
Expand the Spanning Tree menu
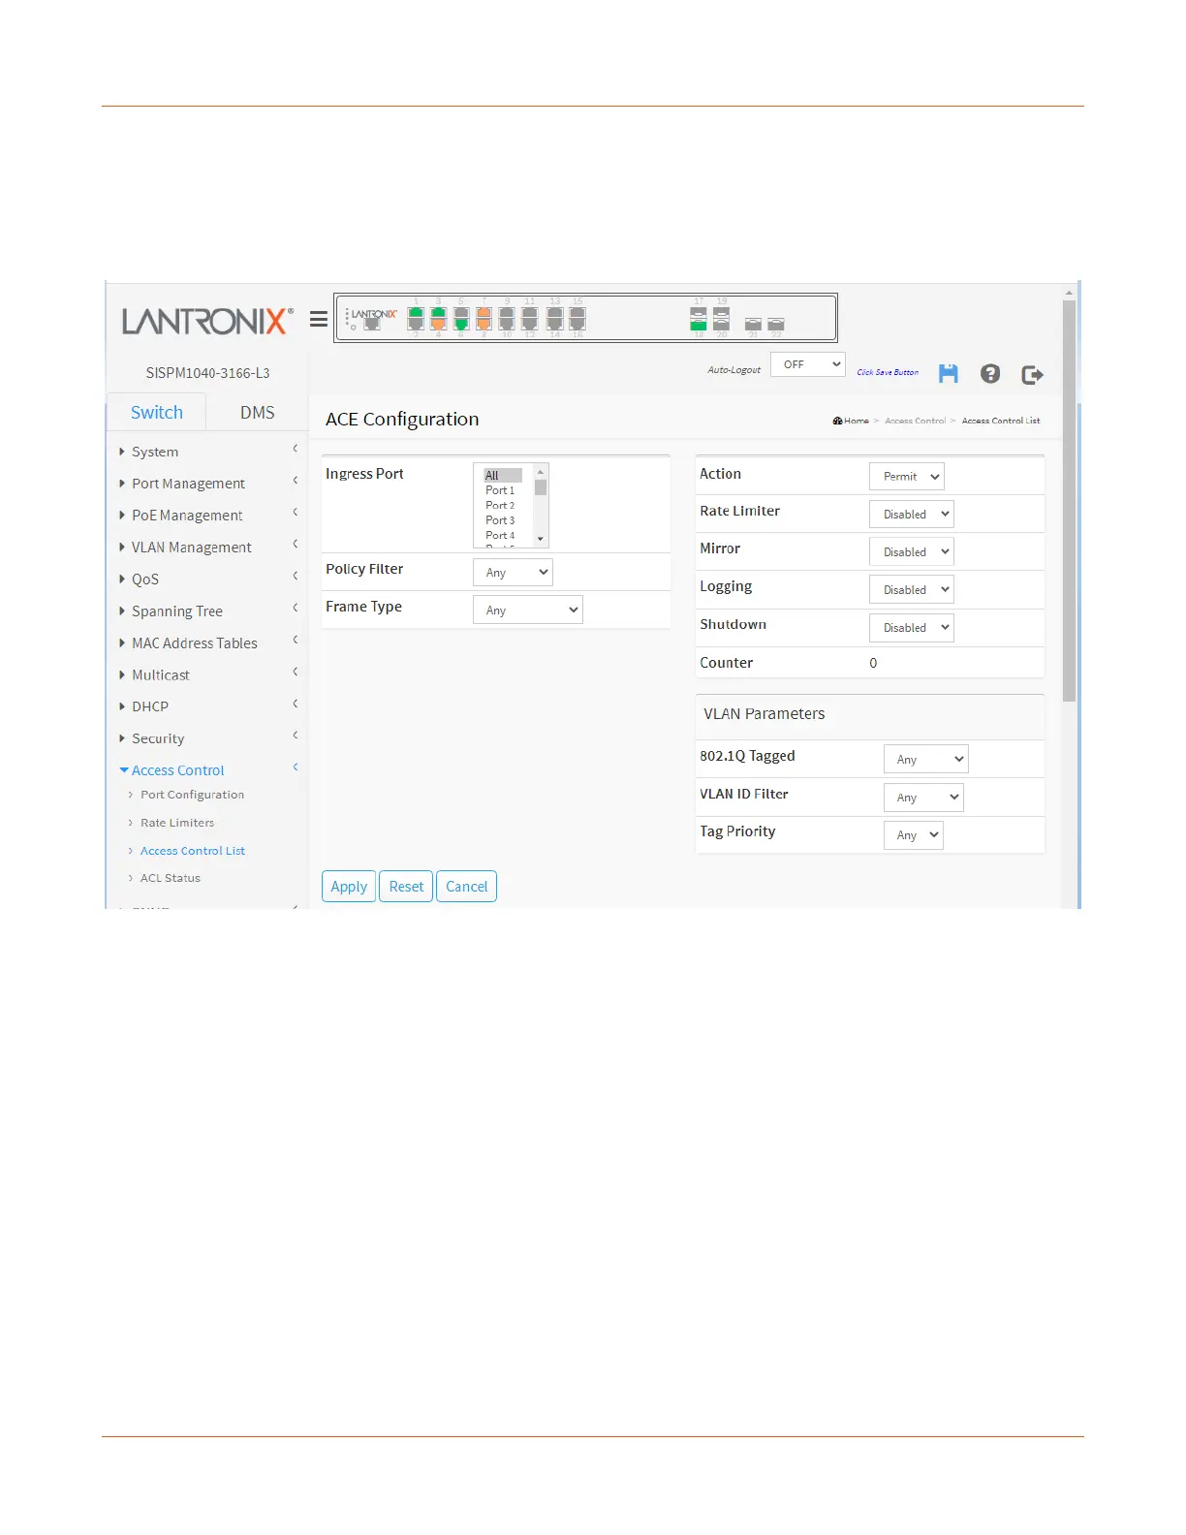[207, 611]
